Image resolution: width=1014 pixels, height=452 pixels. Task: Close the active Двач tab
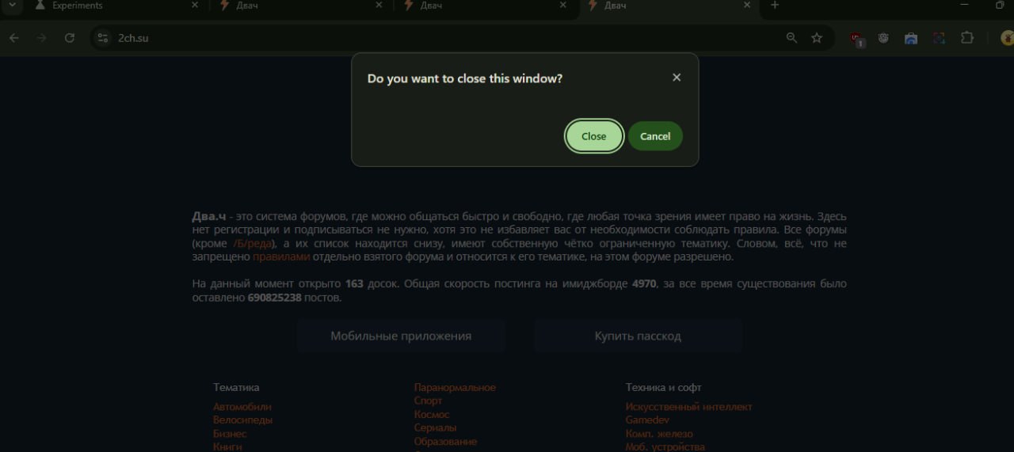(746, 6)
